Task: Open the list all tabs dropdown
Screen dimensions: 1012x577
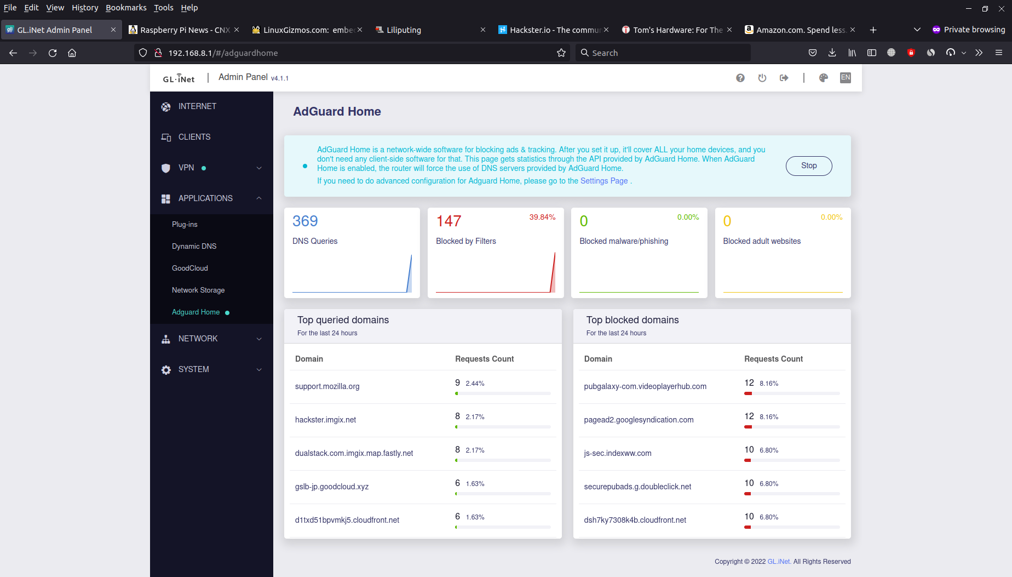Action: pyautogui.click(x=917, y=30)
